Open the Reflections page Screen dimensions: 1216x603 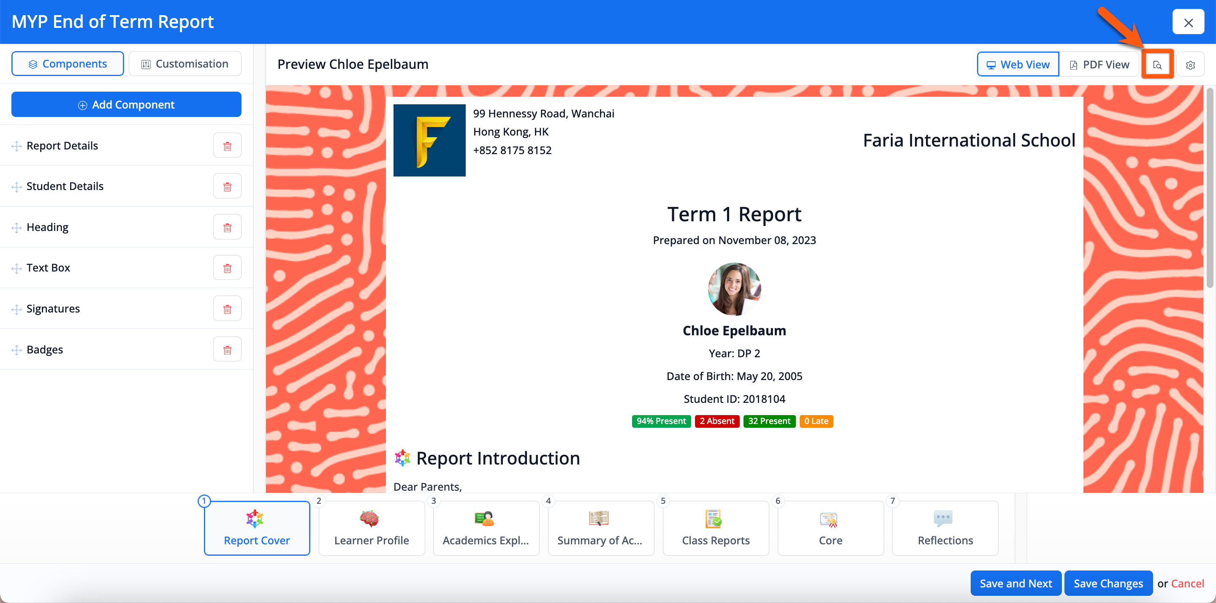point(945,528)
